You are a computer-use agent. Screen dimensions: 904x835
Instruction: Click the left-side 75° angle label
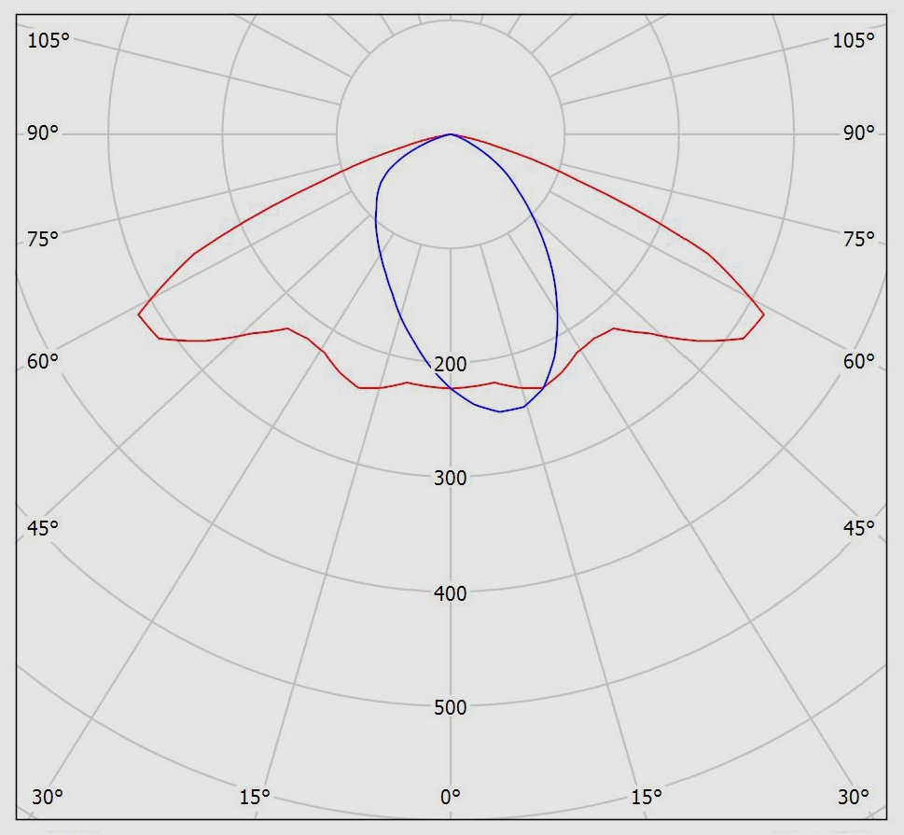point(43,239)
